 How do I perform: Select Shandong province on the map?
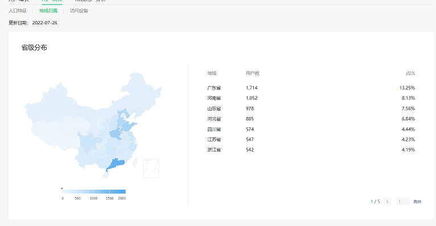[x=128, y=126]
